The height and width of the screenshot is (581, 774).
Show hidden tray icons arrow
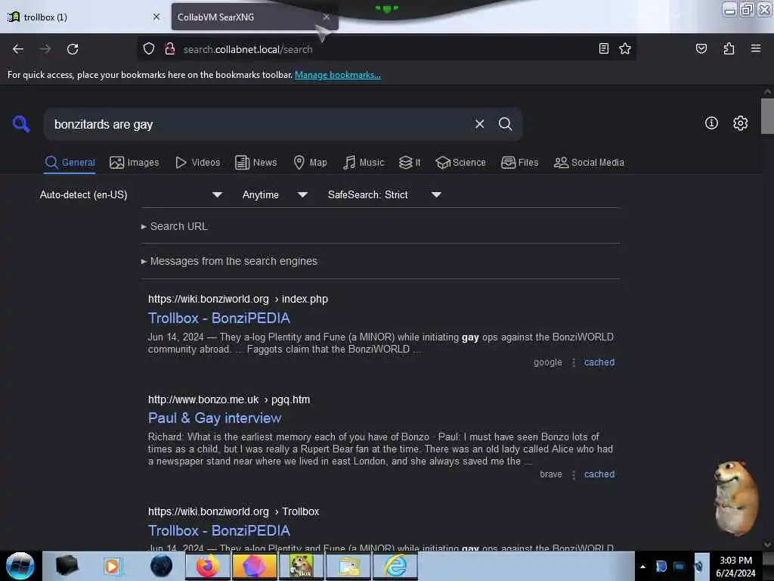[x=642, y=567]
